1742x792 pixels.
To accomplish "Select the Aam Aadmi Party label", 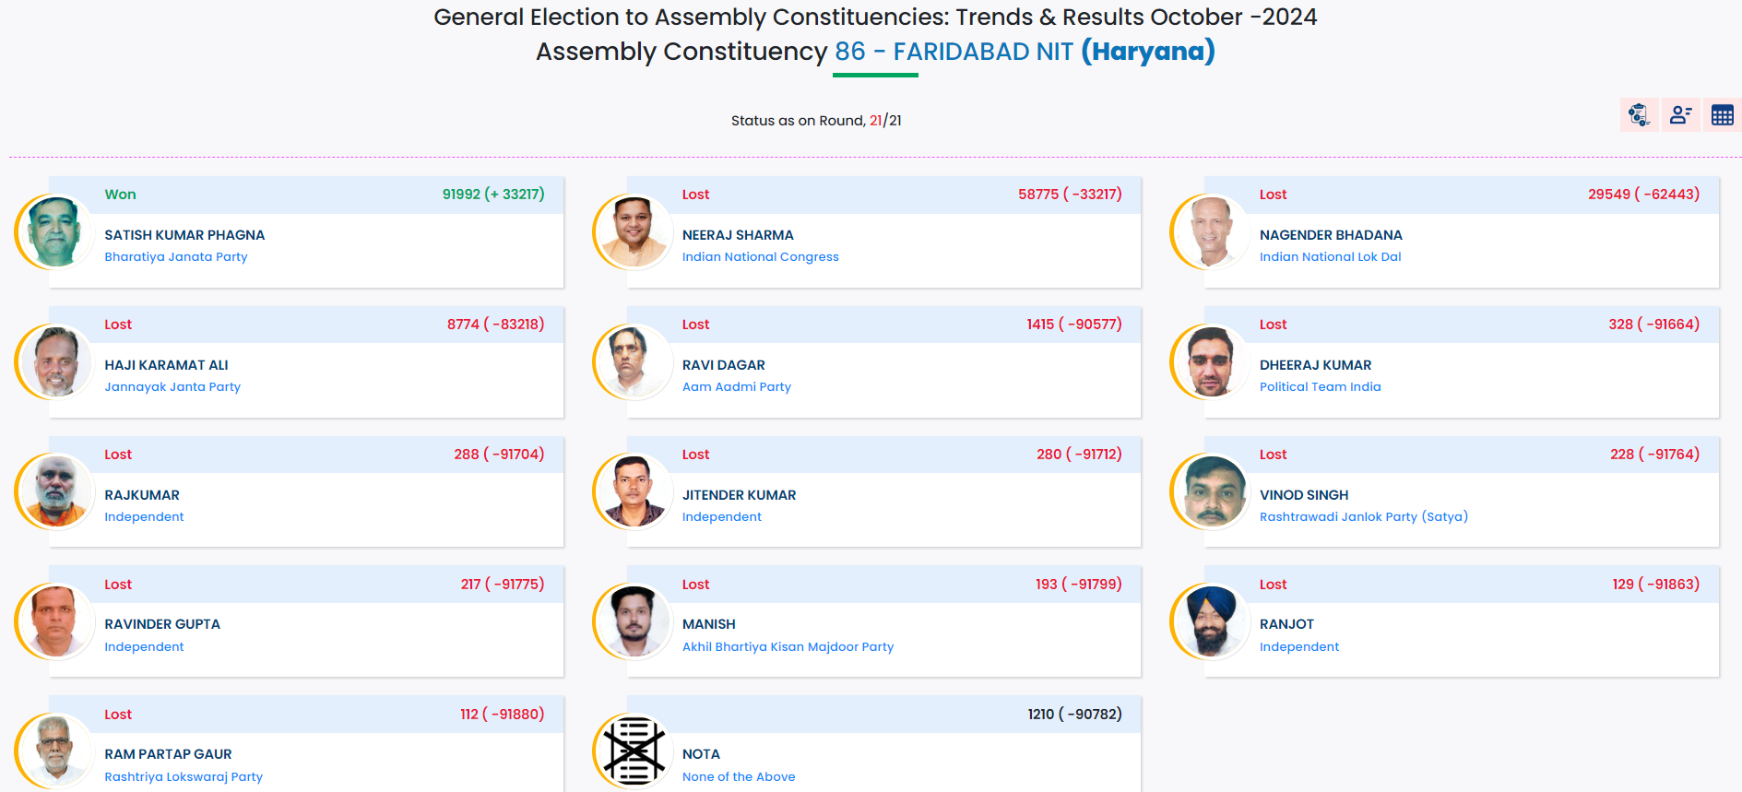I will [x=736, y=387].
